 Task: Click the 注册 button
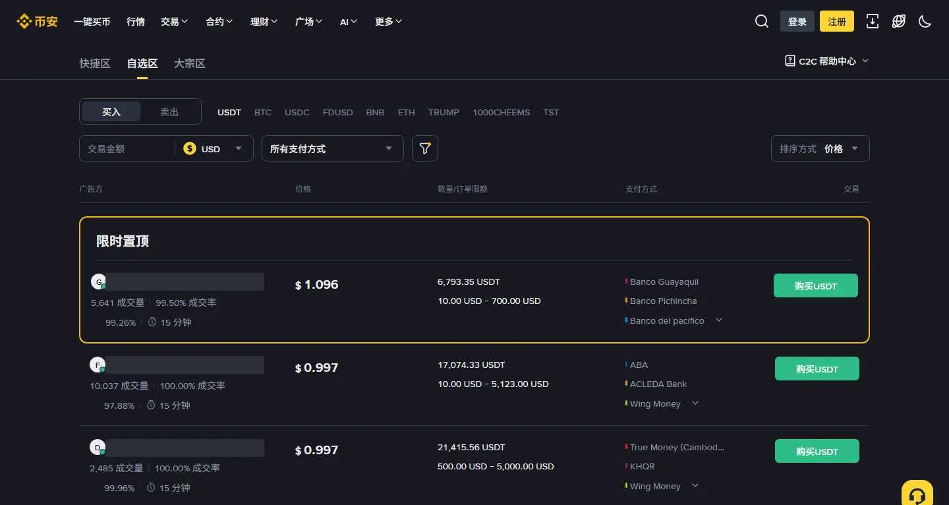coord(837,21)
